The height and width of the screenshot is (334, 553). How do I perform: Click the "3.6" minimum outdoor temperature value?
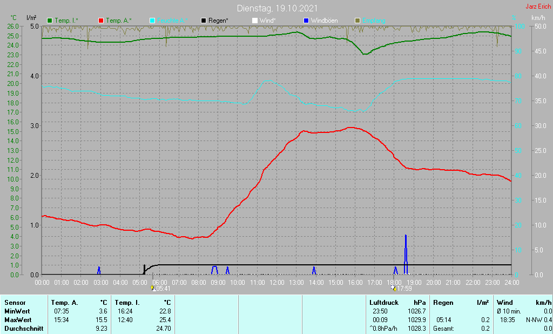point(103,311)
